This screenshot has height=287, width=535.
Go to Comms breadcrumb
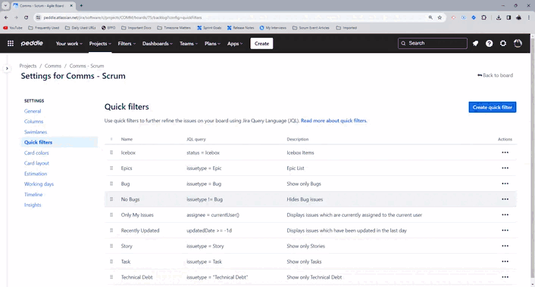pyautogui.click(x=53, y=66)
